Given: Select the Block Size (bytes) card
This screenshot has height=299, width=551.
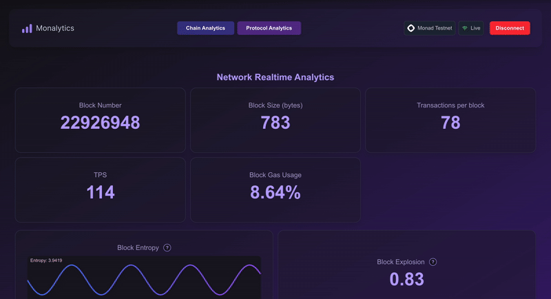Looking at the screenshot, I should coord(275,120).
